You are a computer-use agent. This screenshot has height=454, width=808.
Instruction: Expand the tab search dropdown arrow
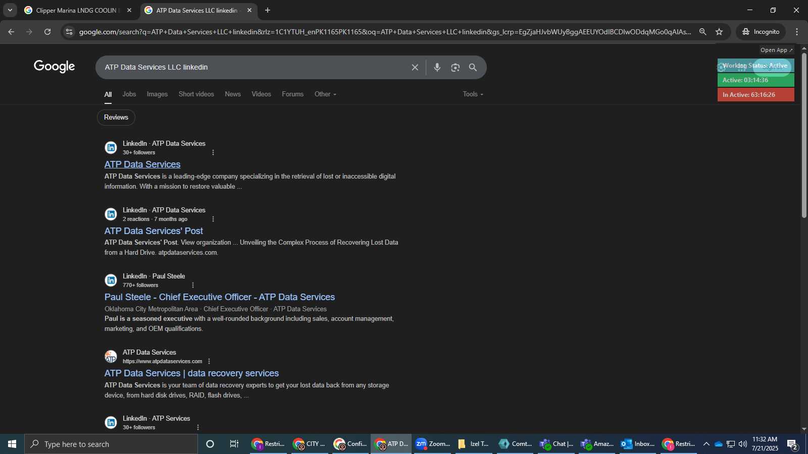tap(10, 10)
